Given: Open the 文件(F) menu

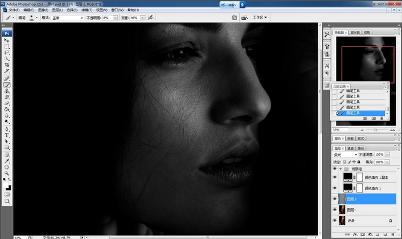Looking at the screenshot, I should tap(14, 10).
